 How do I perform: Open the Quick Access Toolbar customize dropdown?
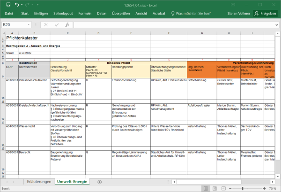click(37, 4)
